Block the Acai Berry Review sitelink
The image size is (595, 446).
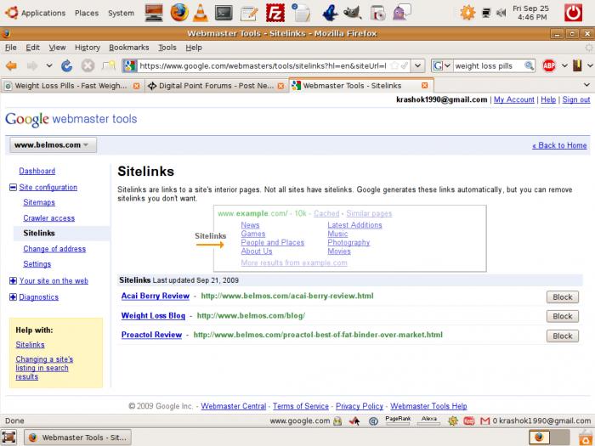[x=562, y=296]
